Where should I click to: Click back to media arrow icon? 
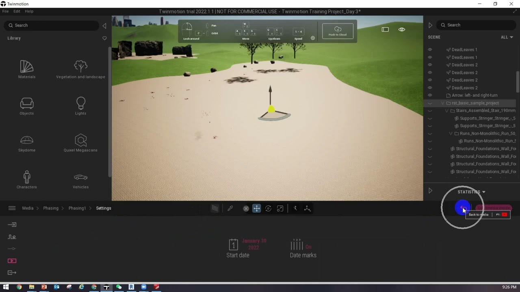463,208
